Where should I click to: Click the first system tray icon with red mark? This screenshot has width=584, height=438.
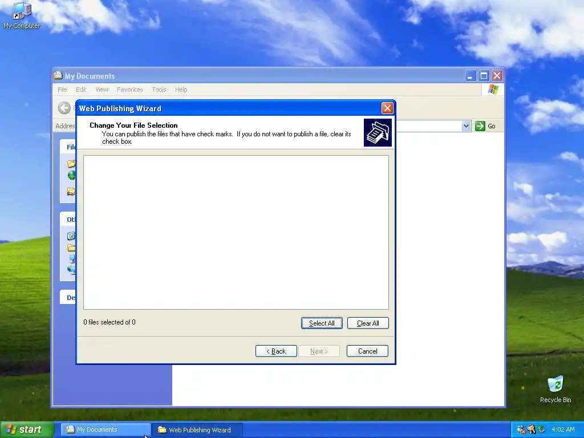521,429
